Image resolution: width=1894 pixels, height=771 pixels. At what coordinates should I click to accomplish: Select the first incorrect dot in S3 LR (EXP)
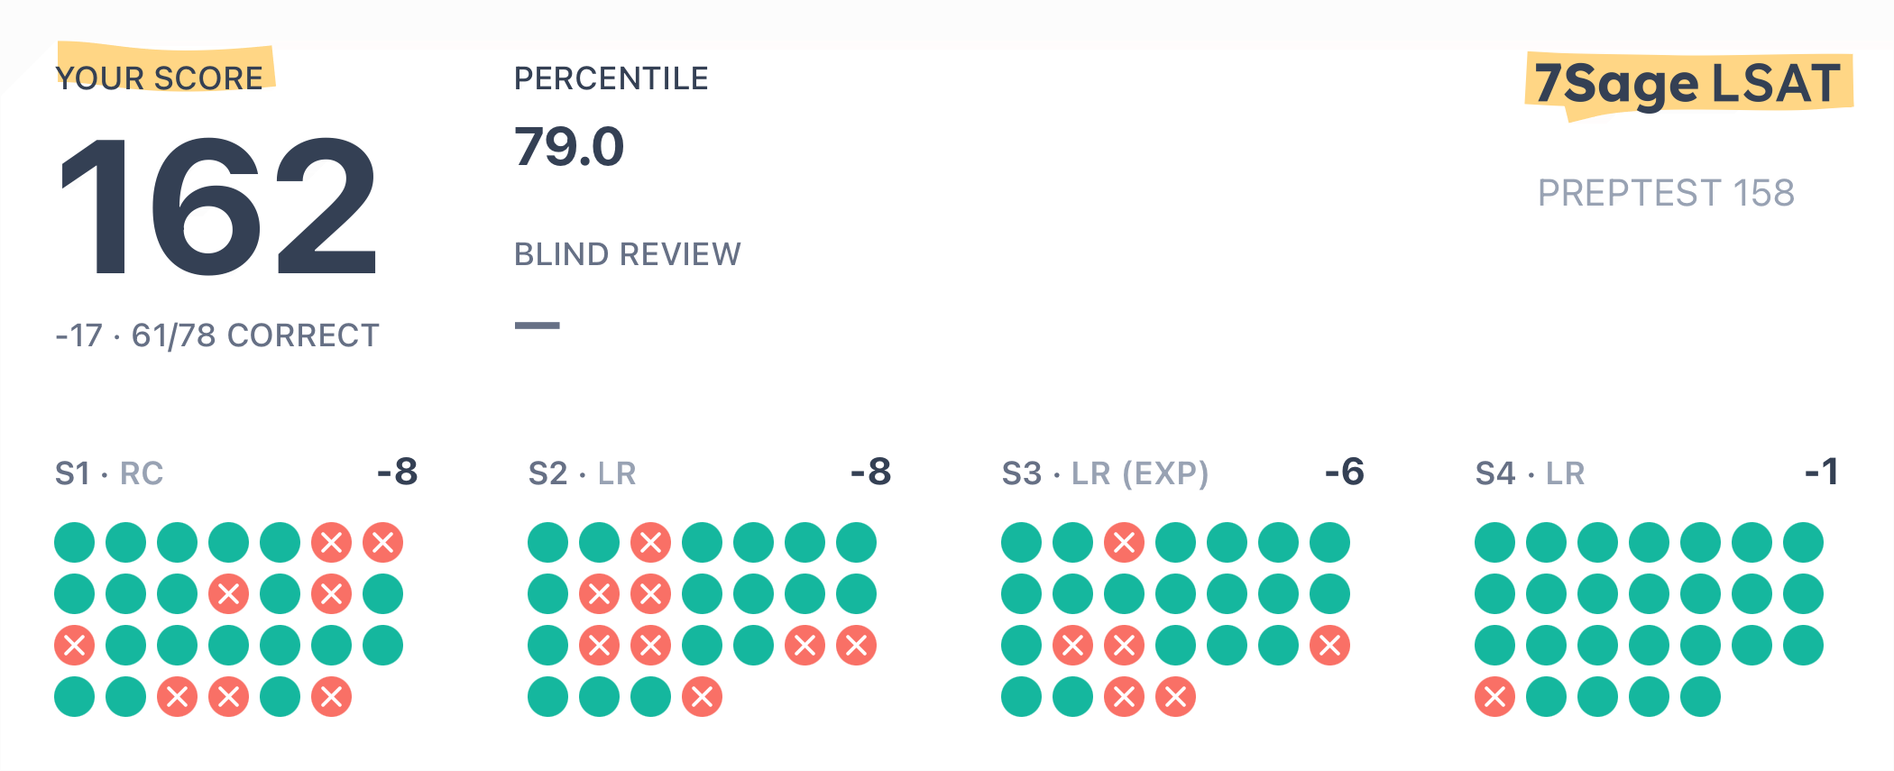1124,543
